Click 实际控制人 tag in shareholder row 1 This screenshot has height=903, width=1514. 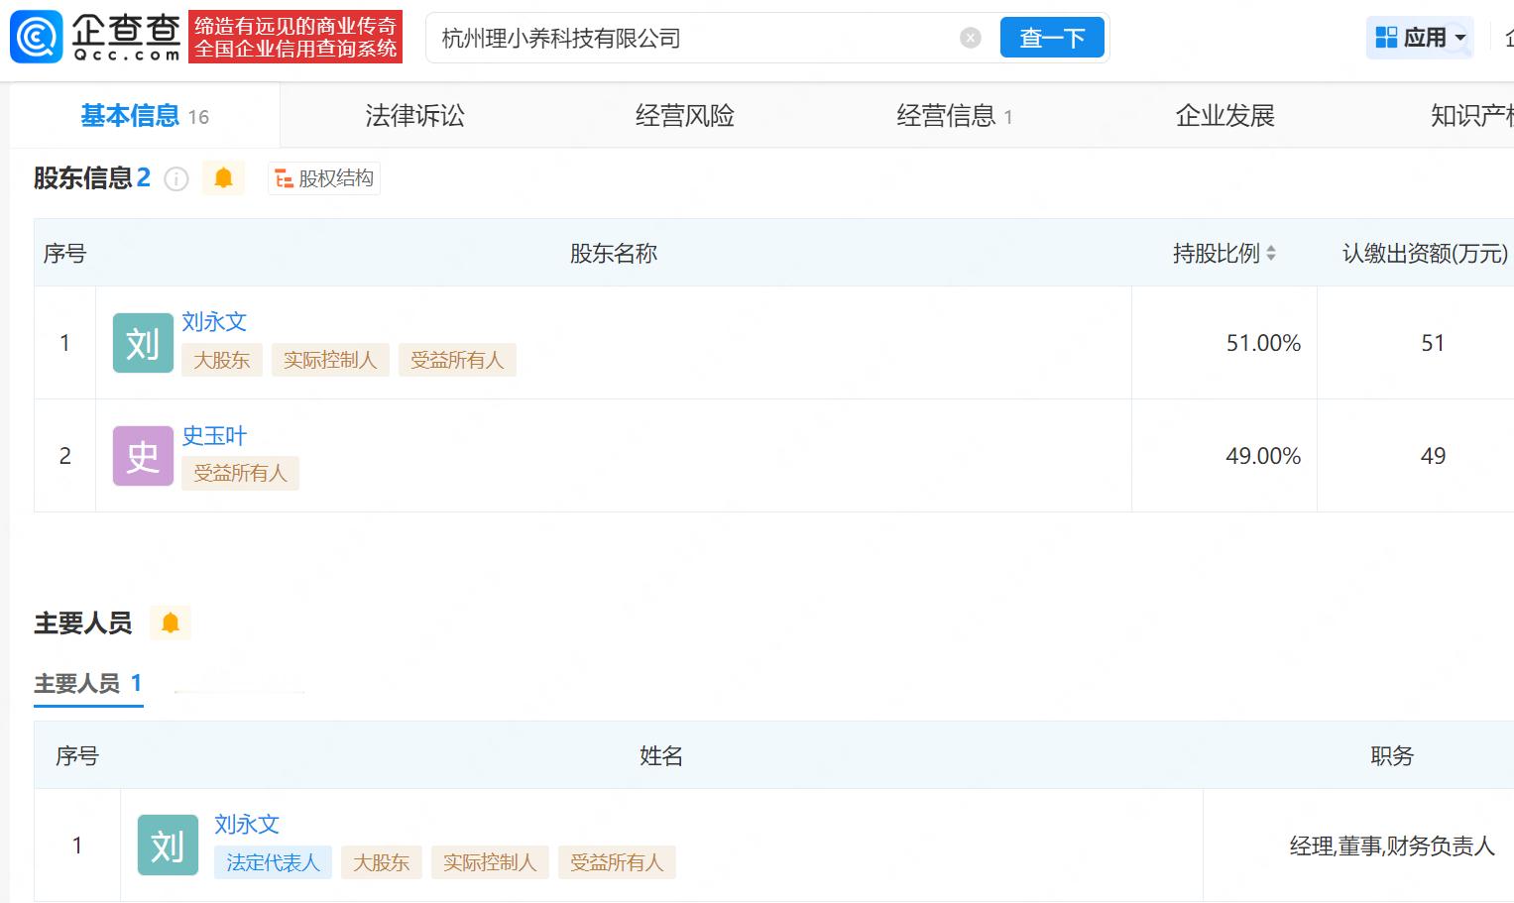coord(330,360)
